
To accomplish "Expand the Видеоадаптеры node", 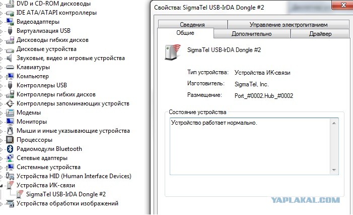I will [x=2, y=22].
